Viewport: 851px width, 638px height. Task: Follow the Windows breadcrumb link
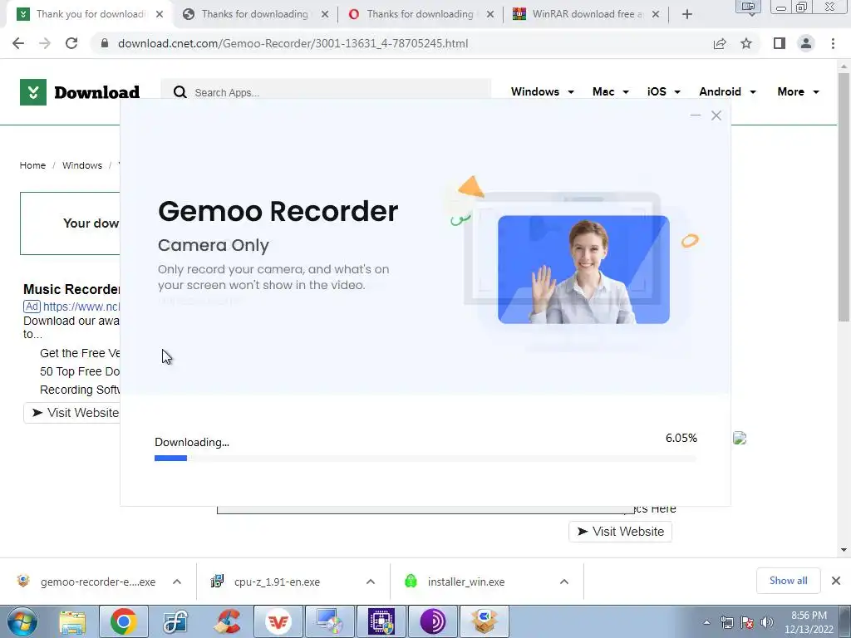click(x=82, y=165)
